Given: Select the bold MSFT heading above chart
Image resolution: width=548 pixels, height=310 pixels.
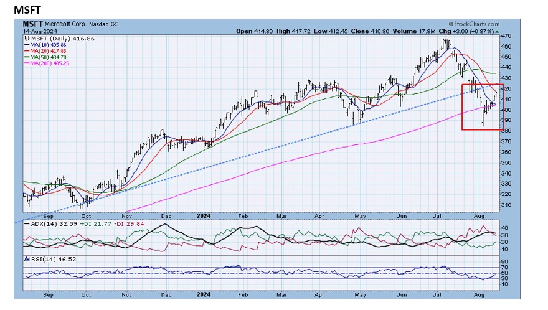Looking at the screenshot, I should click(x=27, y=10).
